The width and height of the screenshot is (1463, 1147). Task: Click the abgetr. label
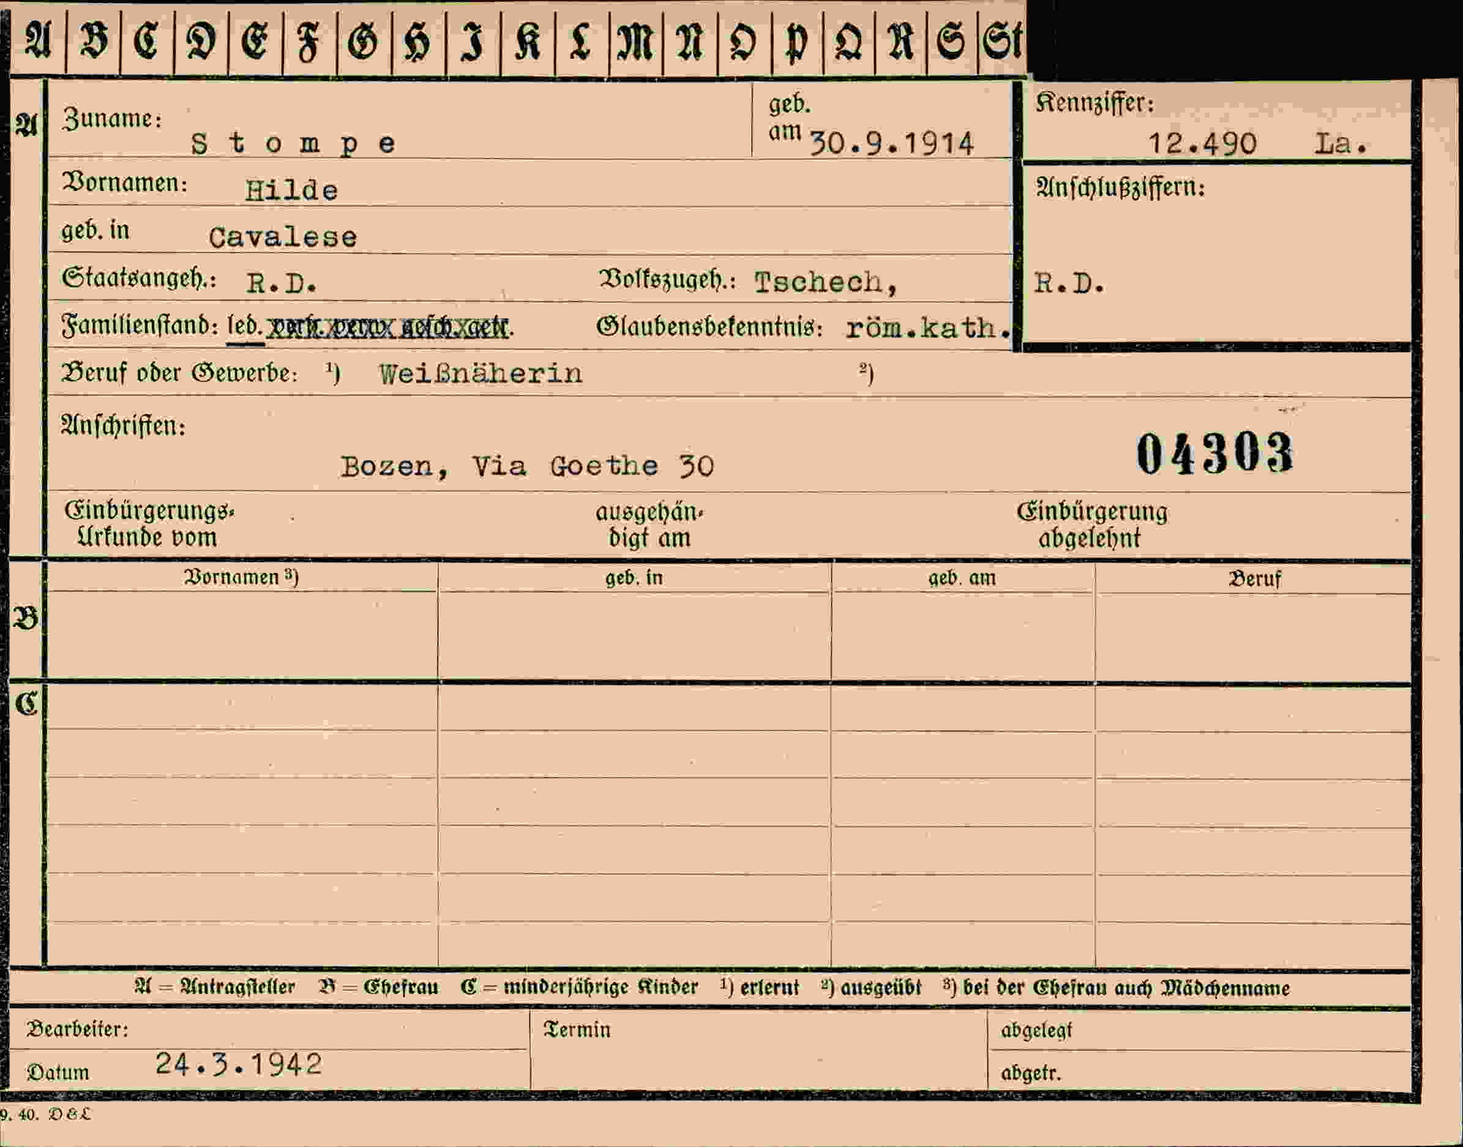pos(1031,1073)
